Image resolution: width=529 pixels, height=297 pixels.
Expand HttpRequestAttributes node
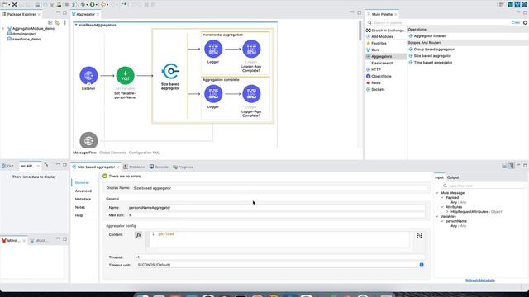[447, 212]
